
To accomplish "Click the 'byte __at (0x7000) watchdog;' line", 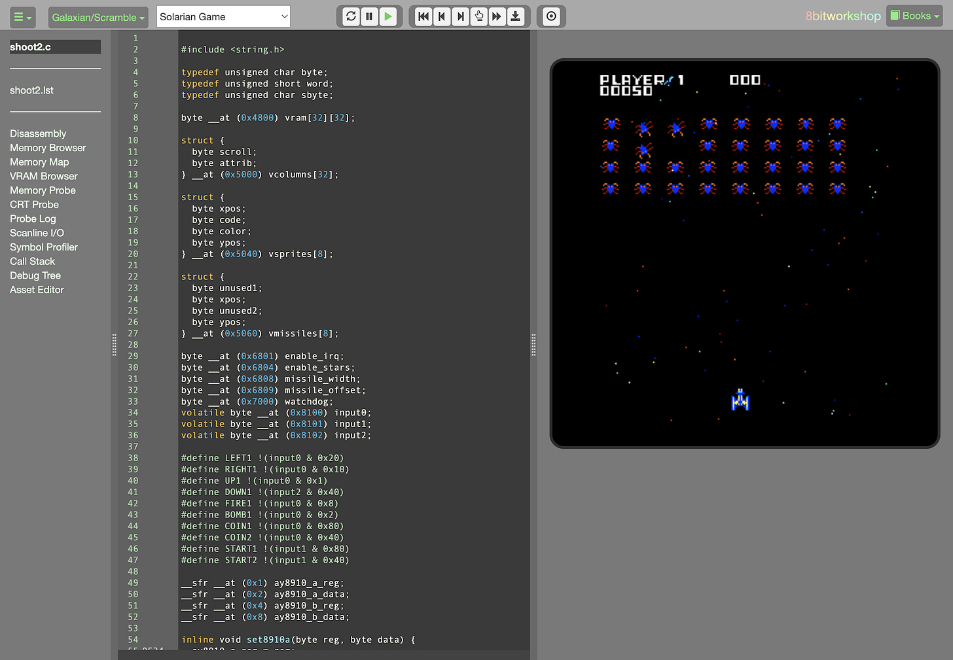I will pyautogui.click(x=257, y=402).
